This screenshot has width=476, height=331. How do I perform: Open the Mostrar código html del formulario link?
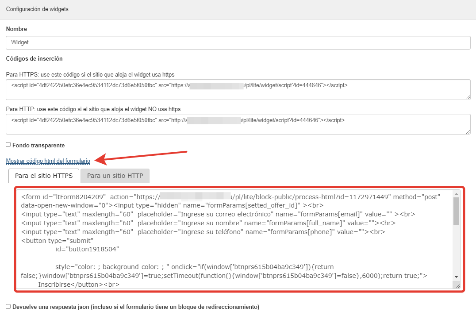coord(48,161)
